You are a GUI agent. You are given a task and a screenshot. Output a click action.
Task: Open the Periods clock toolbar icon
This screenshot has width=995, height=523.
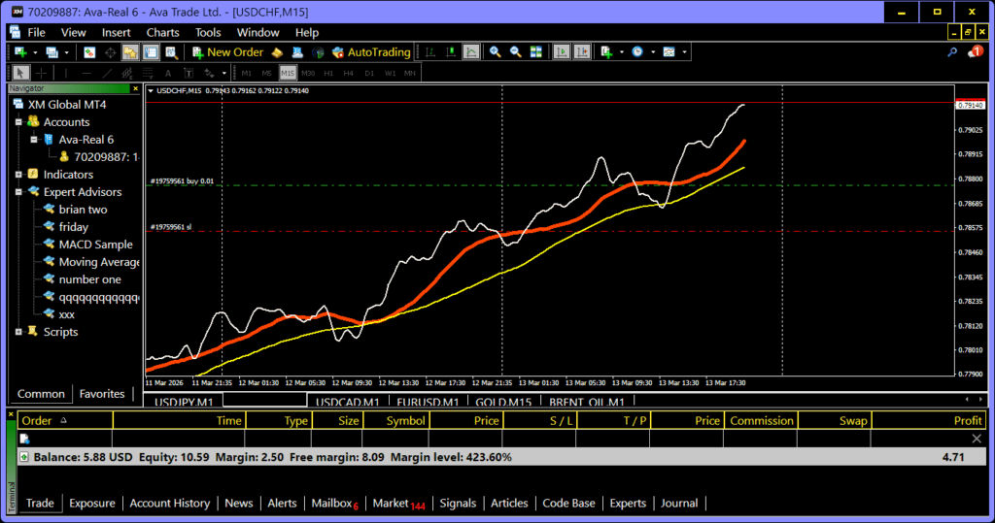coord(637,52)
